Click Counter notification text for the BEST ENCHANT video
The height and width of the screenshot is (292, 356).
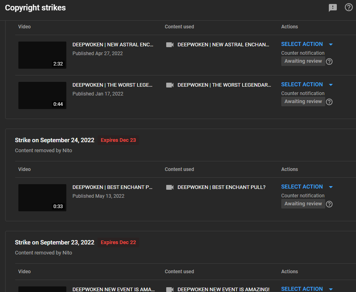click(303, 195)
